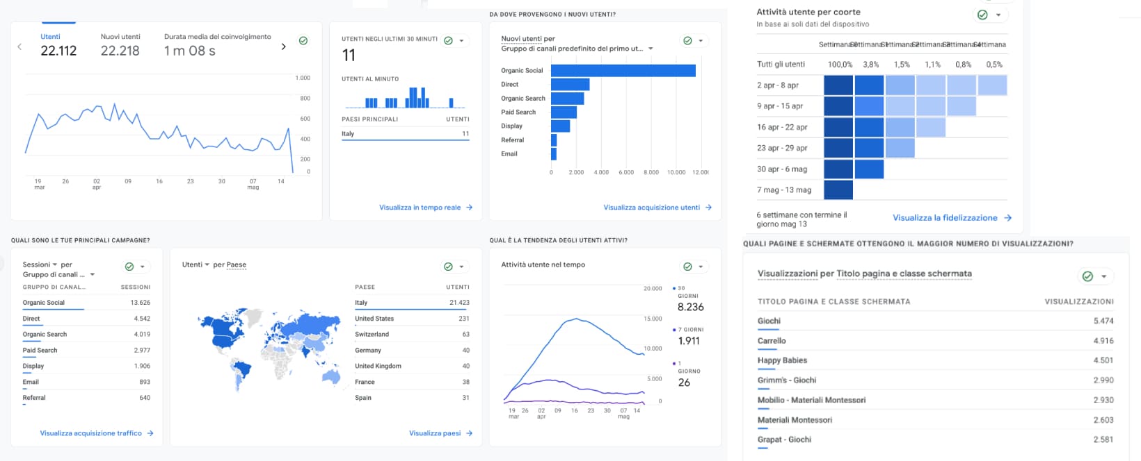Click the Display sessions row in campaigns table

86,367
